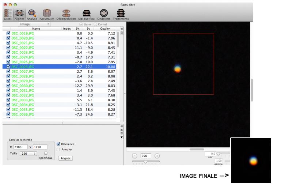The width and height of the screenshot is (281, 192).
Task: Click the Aligner button
Action: coord(65,158)
